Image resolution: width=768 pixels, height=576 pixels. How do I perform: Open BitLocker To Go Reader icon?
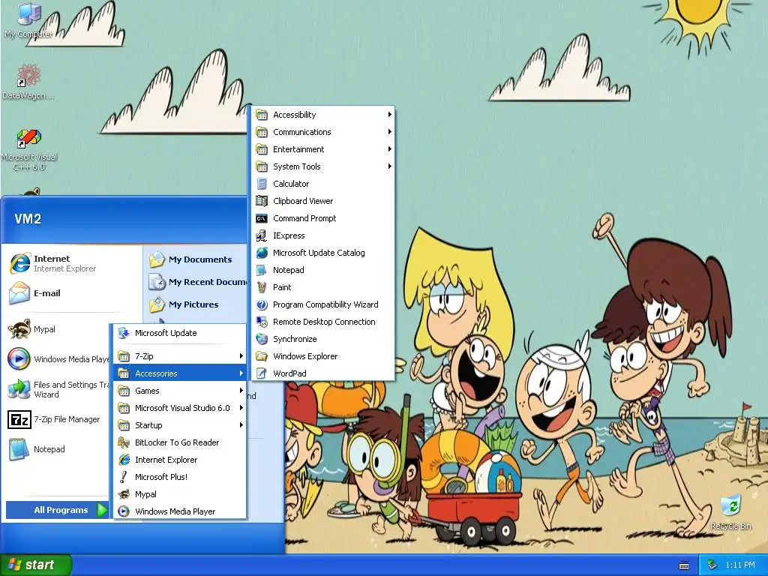pyautogui.click(x=124, y=442)
